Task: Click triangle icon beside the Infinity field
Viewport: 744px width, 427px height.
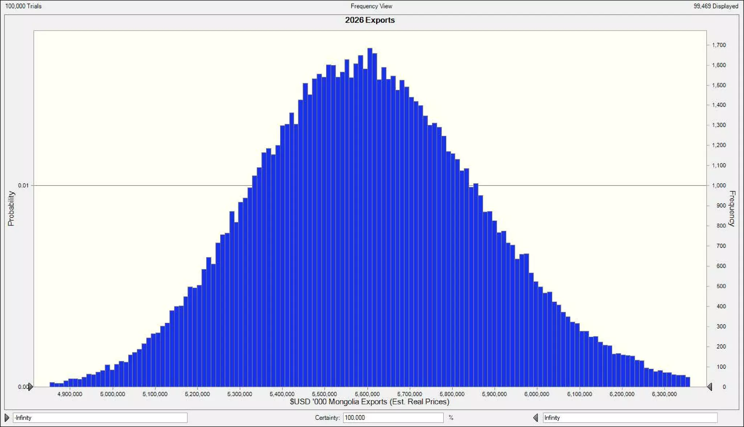Action: 535,418
